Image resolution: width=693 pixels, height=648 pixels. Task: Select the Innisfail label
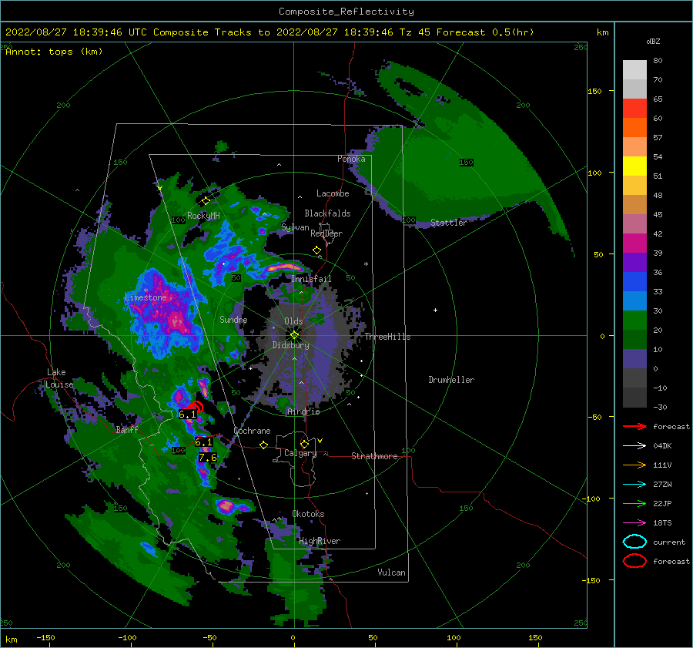[x=311, y=279]
